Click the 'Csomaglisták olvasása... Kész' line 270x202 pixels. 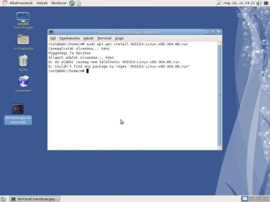click(x=79, y=48)
